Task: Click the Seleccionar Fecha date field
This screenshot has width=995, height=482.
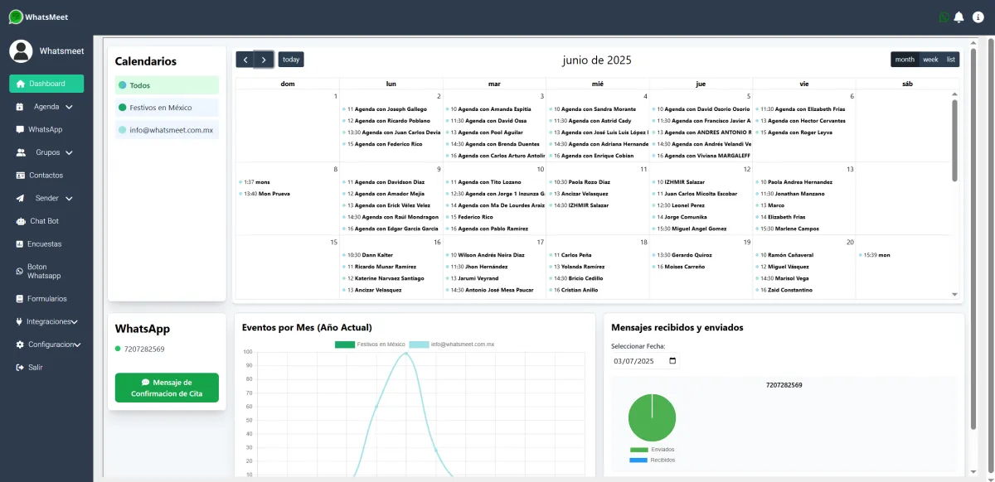Action: [645, 361]
